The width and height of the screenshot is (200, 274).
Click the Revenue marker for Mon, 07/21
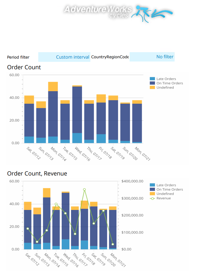click(x=113, y=244)
